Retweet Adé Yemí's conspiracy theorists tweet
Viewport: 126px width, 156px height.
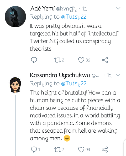point(57,60)
